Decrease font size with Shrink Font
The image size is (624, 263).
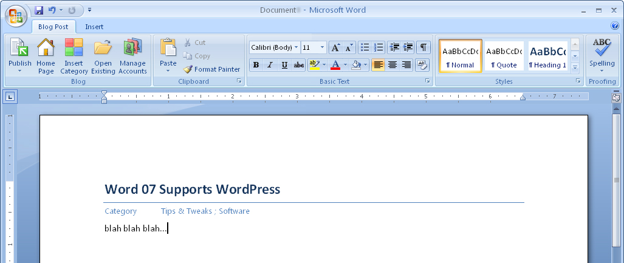click(349, 48)
